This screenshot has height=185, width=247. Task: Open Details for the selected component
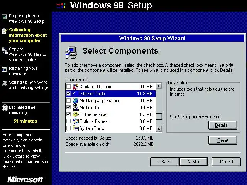click(x=223, y=125)
